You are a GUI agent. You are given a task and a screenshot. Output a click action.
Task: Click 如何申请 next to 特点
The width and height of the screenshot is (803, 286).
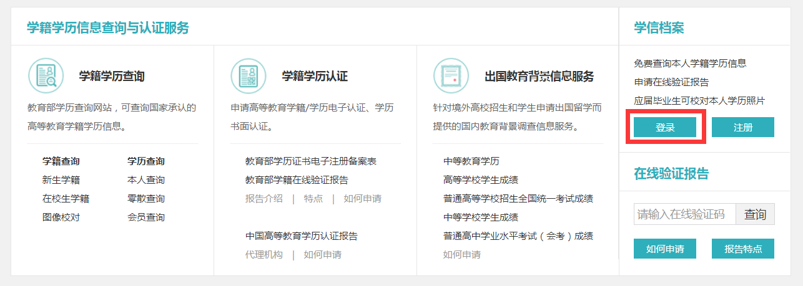pos(362,199)
